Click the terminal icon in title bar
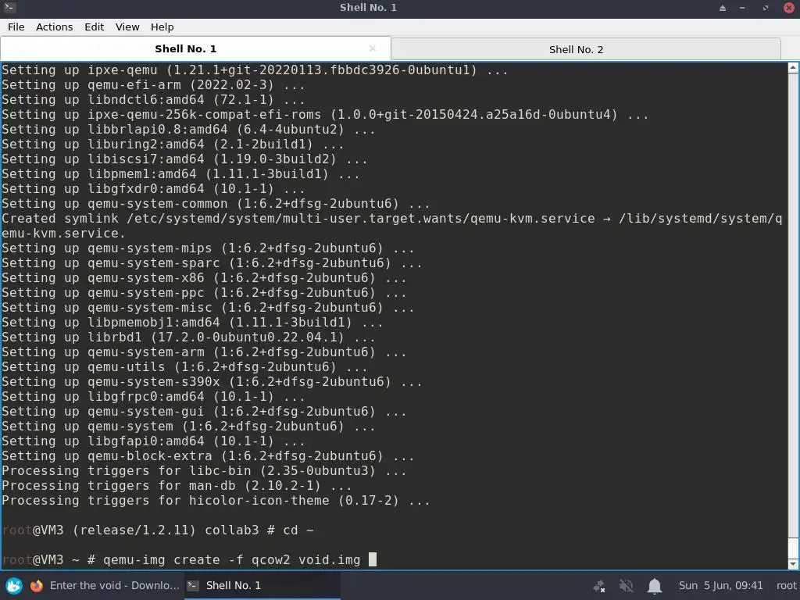Viewport: 800px width, 600px height. (x=9, y=8)
